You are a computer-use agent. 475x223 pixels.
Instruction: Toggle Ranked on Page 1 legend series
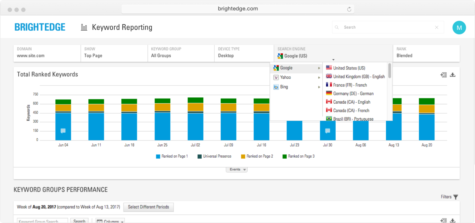(x=174, y=156)
